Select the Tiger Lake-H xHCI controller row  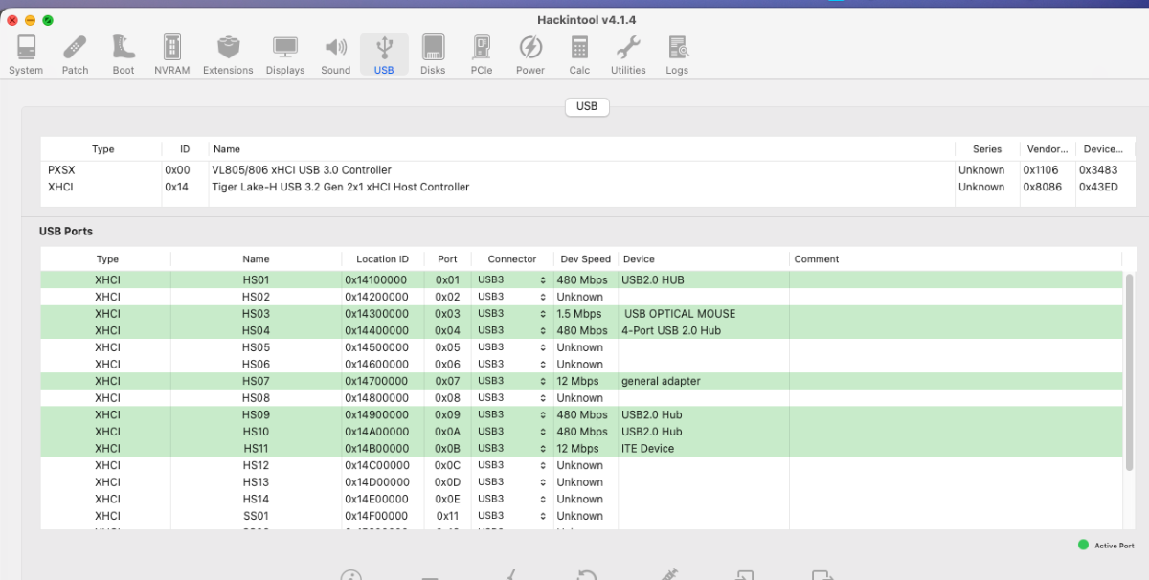click(x=340, y=187)
